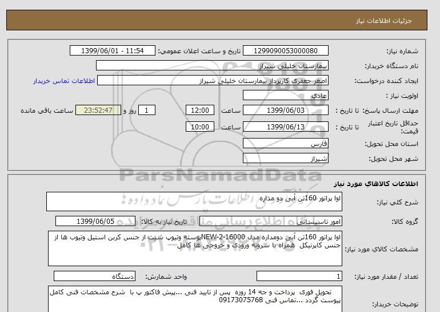Click the label تاریخ نیاز به کالا
The image size is (440, 312).
point(163,222)
